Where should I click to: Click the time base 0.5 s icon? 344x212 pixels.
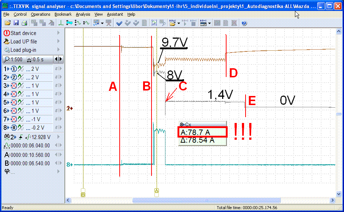(29, 59)
